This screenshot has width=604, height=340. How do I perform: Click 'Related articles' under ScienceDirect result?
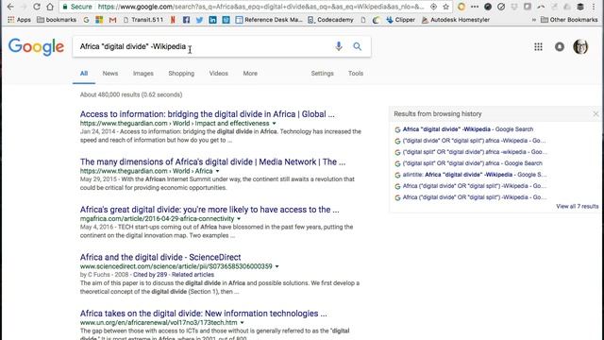coord(193,275)
